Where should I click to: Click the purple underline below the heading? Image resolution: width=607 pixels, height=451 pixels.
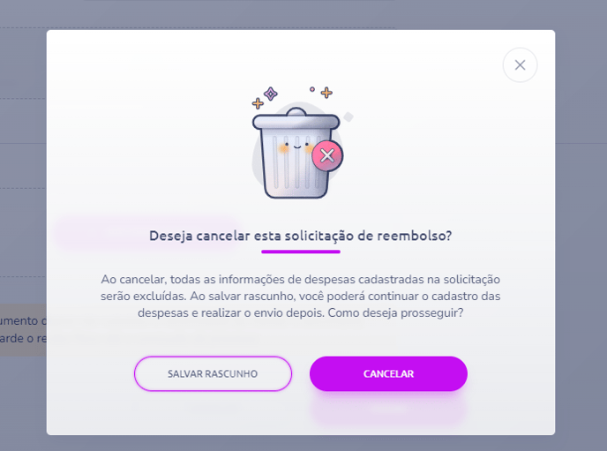[x=301, y=252]
